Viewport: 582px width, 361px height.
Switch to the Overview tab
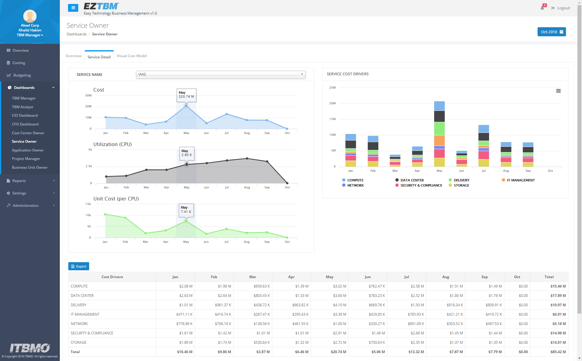click(73, 56)
